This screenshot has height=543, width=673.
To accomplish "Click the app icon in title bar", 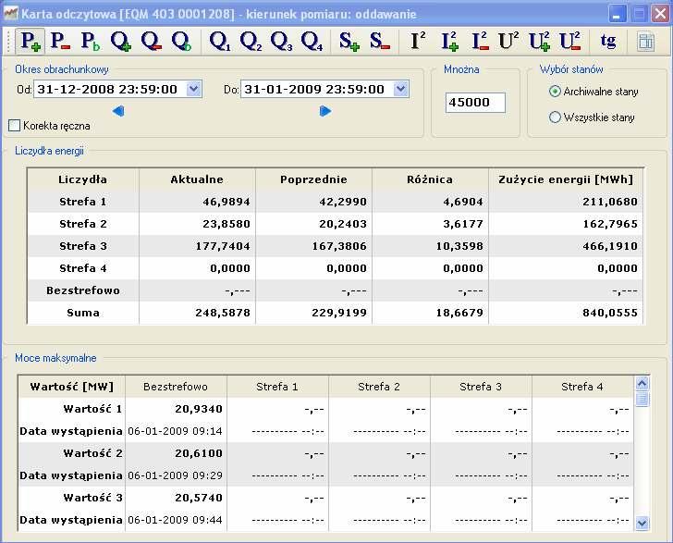I will 10,14.
